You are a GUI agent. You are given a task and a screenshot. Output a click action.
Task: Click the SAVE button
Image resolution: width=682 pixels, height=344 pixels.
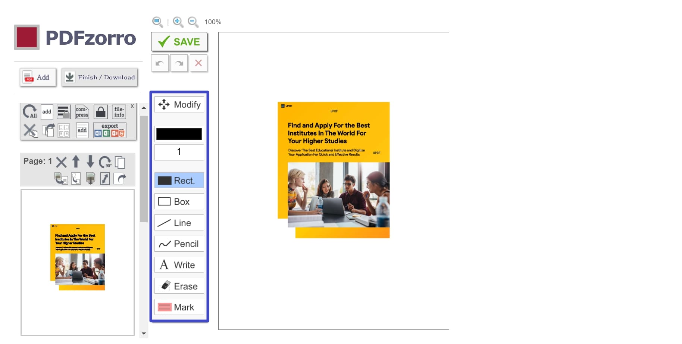[179, 42]
